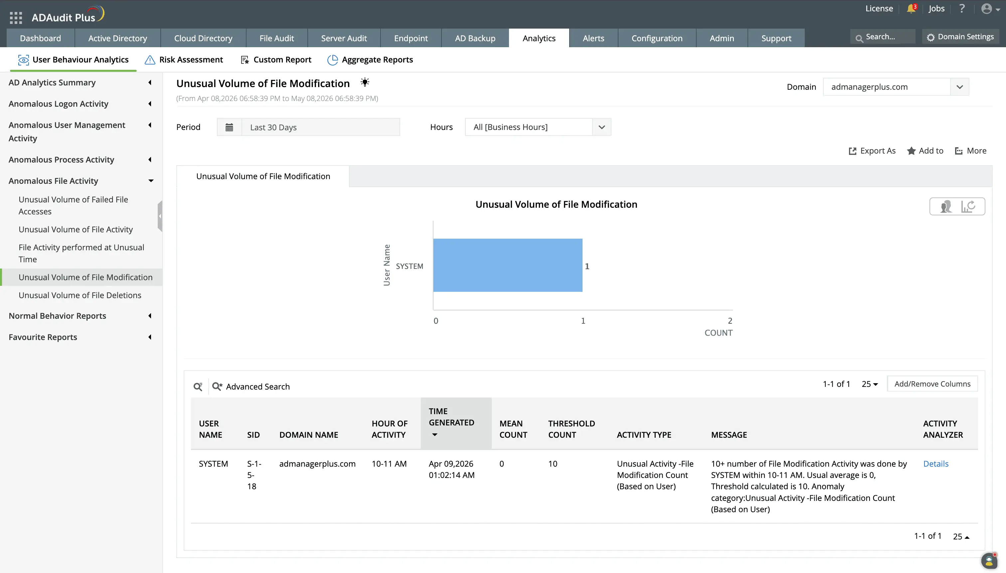
Task: Open Custom Report section
Action: coord(276,60)
